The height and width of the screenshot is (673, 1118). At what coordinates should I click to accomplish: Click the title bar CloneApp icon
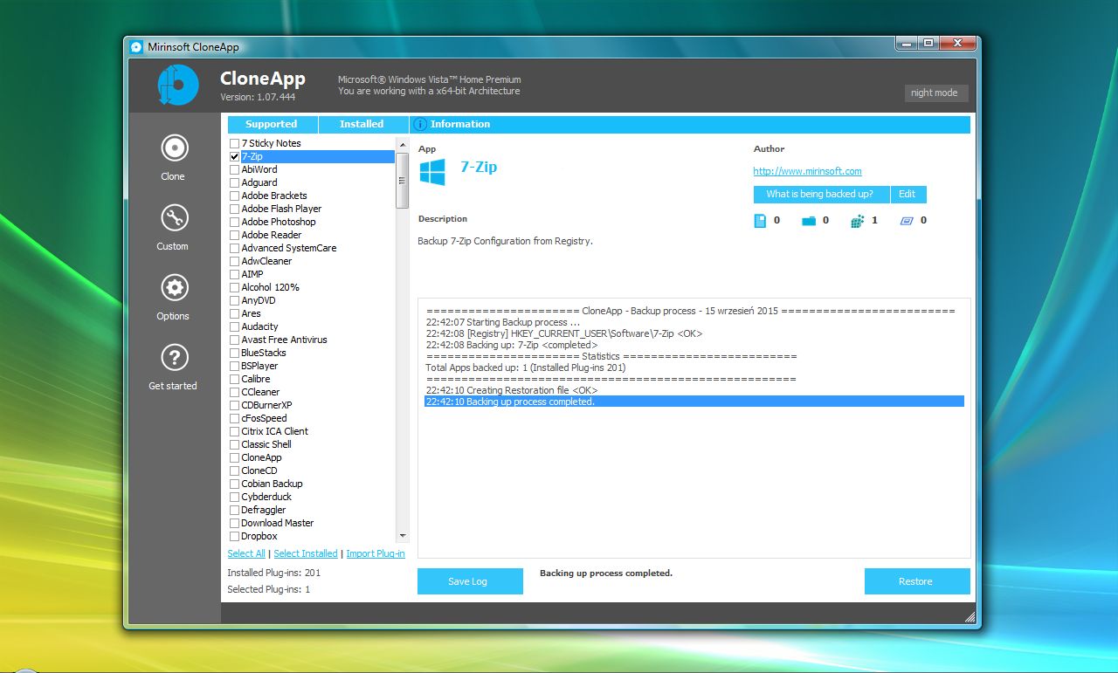pyautogui.click(x=136, y=46)
